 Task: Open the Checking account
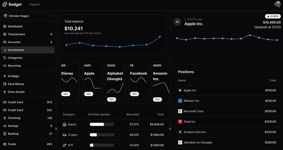28,118
